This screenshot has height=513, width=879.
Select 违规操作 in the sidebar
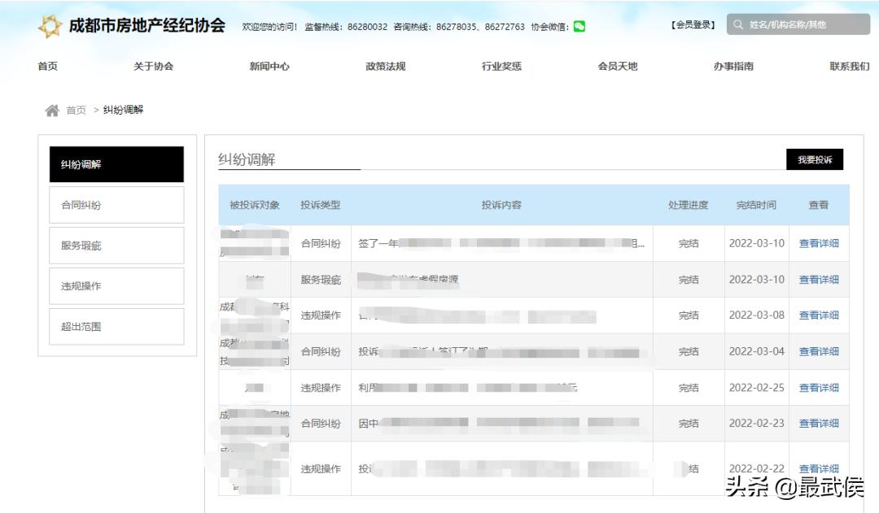click(x=116, y=285)
